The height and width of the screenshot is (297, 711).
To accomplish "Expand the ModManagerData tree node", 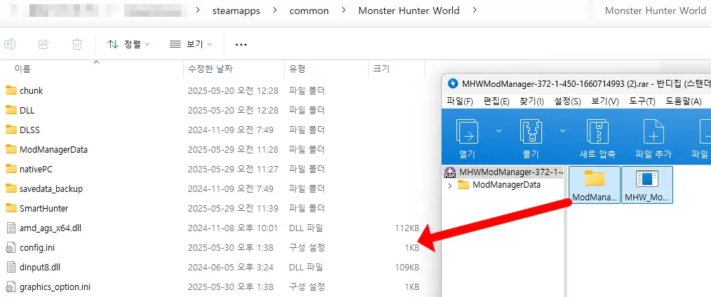I will pyautogui.click(x=449, y=185).
